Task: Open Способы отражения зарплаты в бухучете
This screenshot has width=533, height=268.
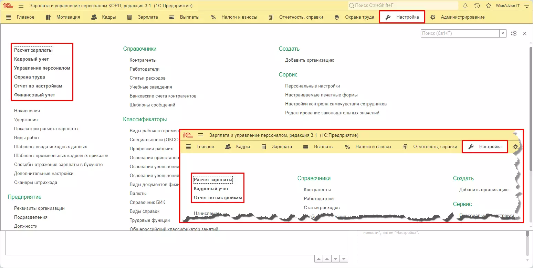Action: (x=59, y=165)
